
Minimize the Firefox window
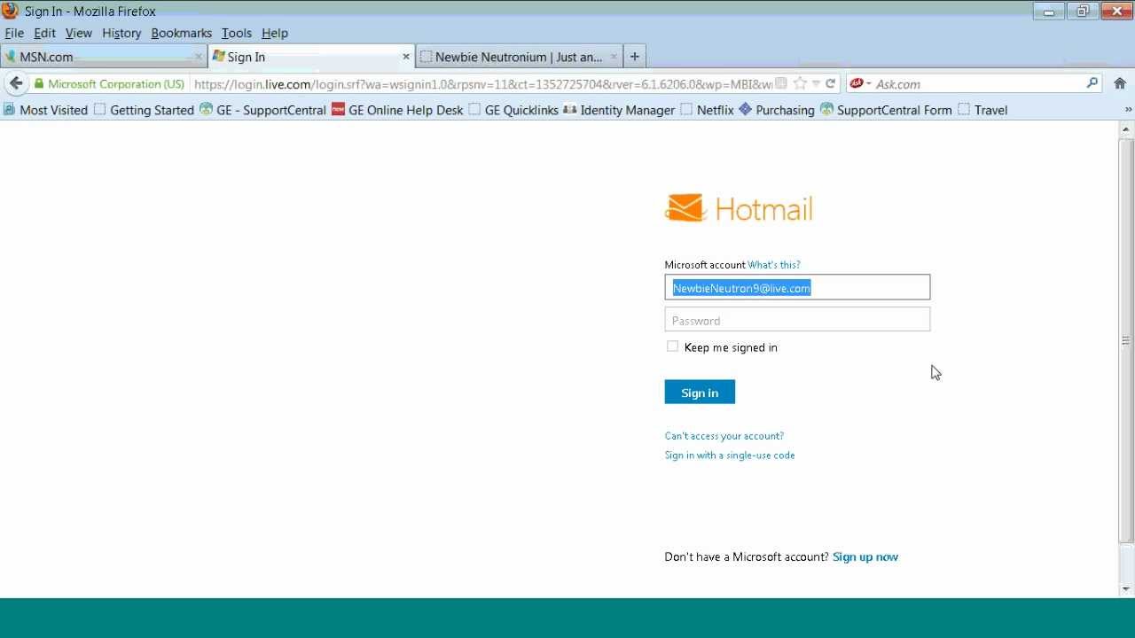[1048, 12]
